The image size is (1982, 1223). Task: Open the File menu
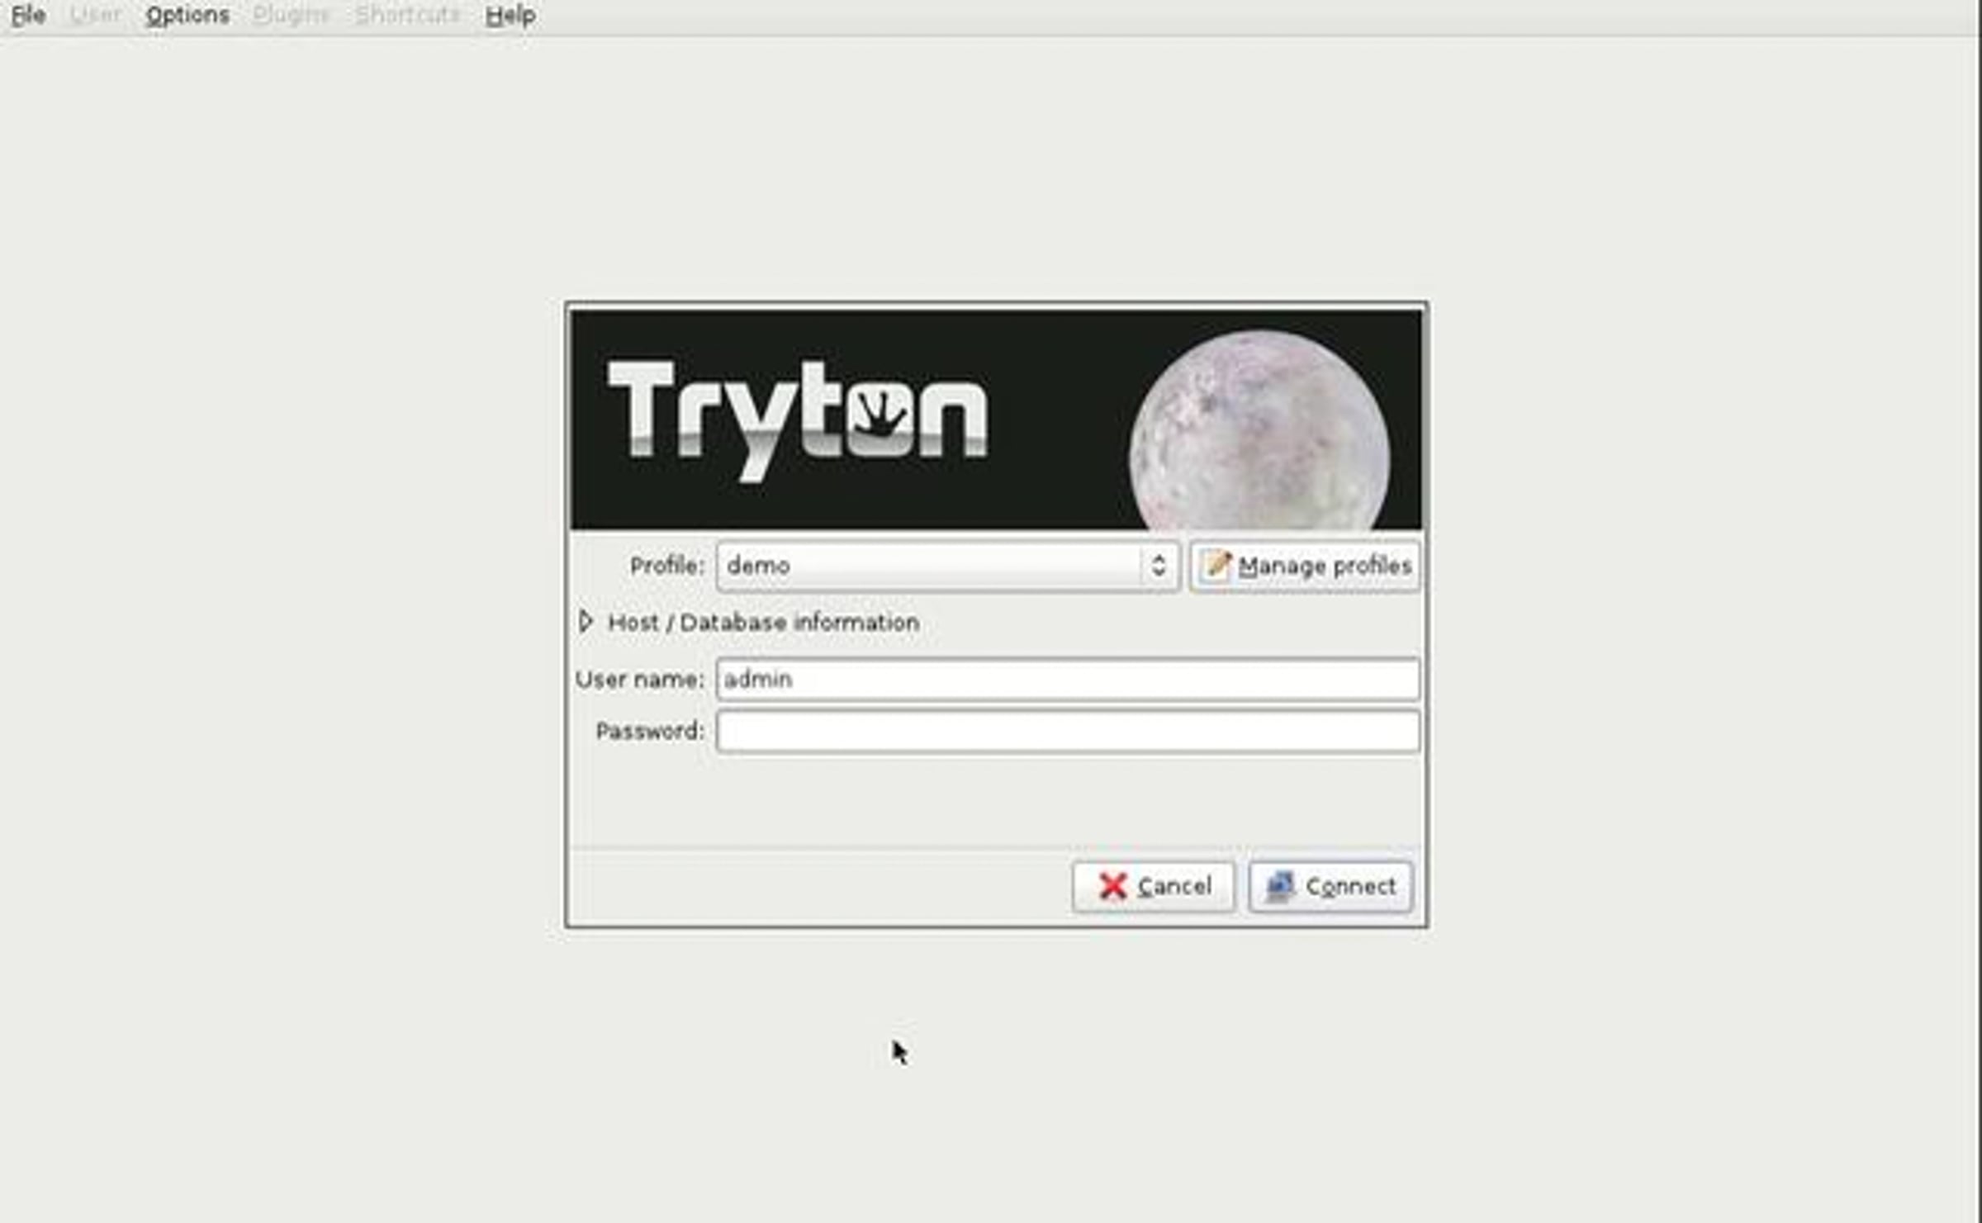coord(28,15)
